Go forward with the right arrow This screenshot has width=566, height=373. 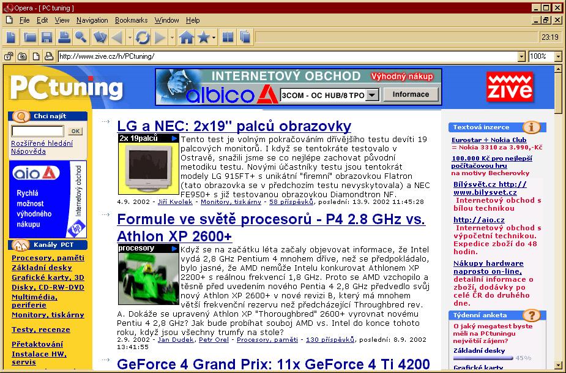pyautogui.click(x=160, y=37)
